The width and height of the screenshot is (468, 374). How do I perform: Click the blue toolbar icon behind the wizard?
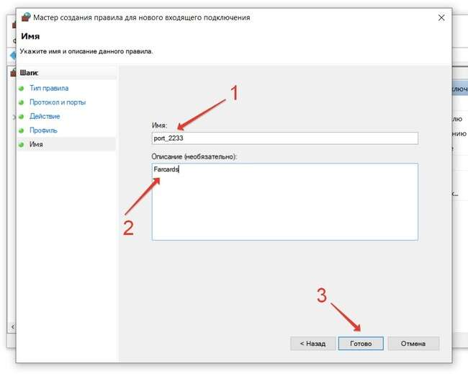[12, 55]
